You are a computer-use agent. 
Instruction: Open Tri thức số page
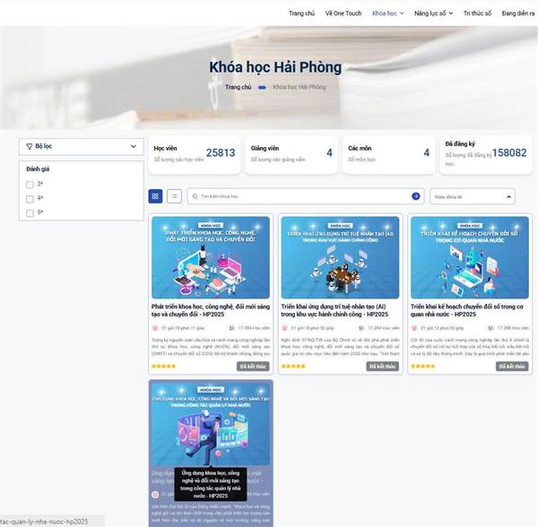[x=477, y=13]
